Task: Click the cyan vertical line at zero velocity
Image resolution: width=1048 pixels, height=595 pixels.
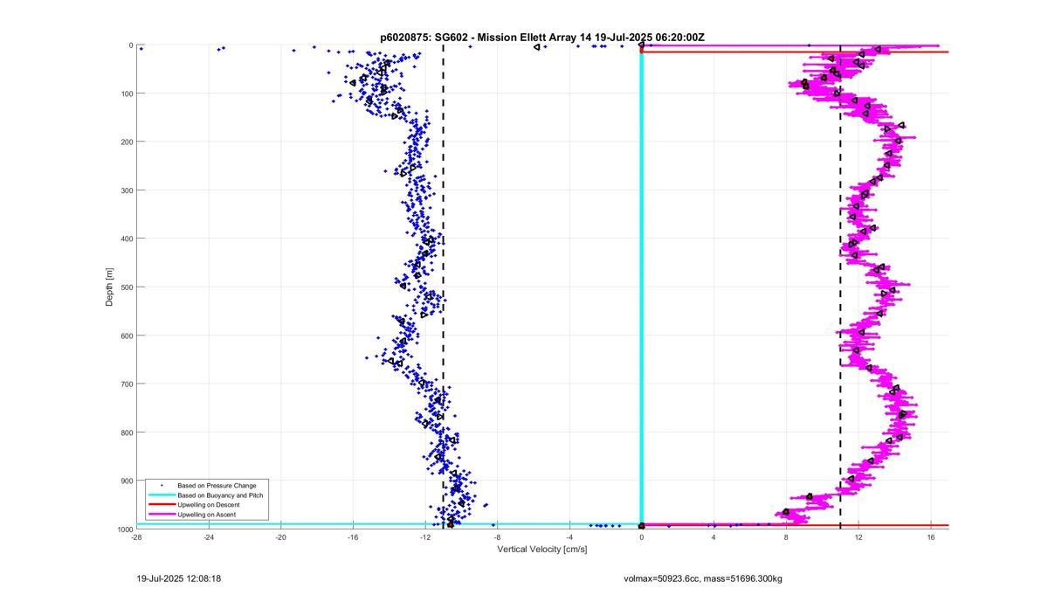Action: [642, 288]
